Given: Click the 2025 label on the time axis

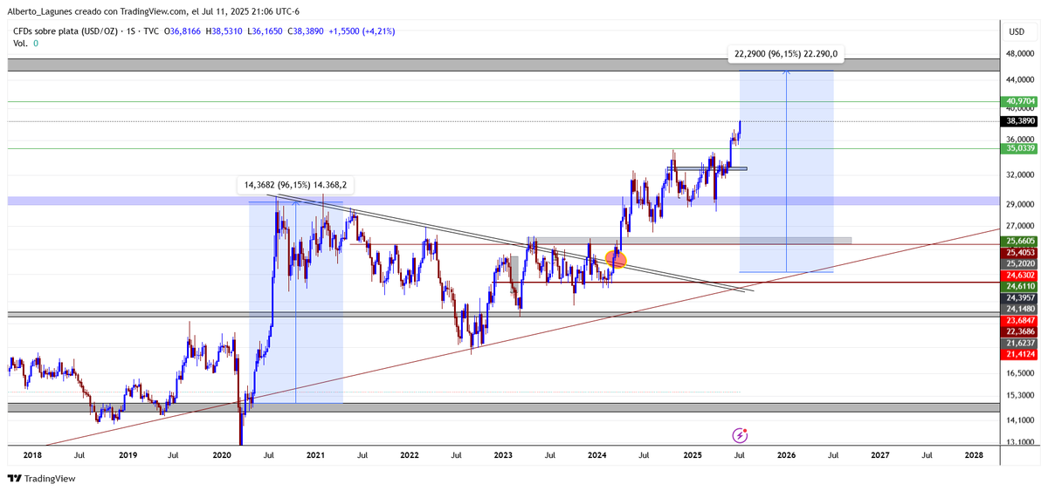Looking at the screenshot, I should tap(693, 455).
